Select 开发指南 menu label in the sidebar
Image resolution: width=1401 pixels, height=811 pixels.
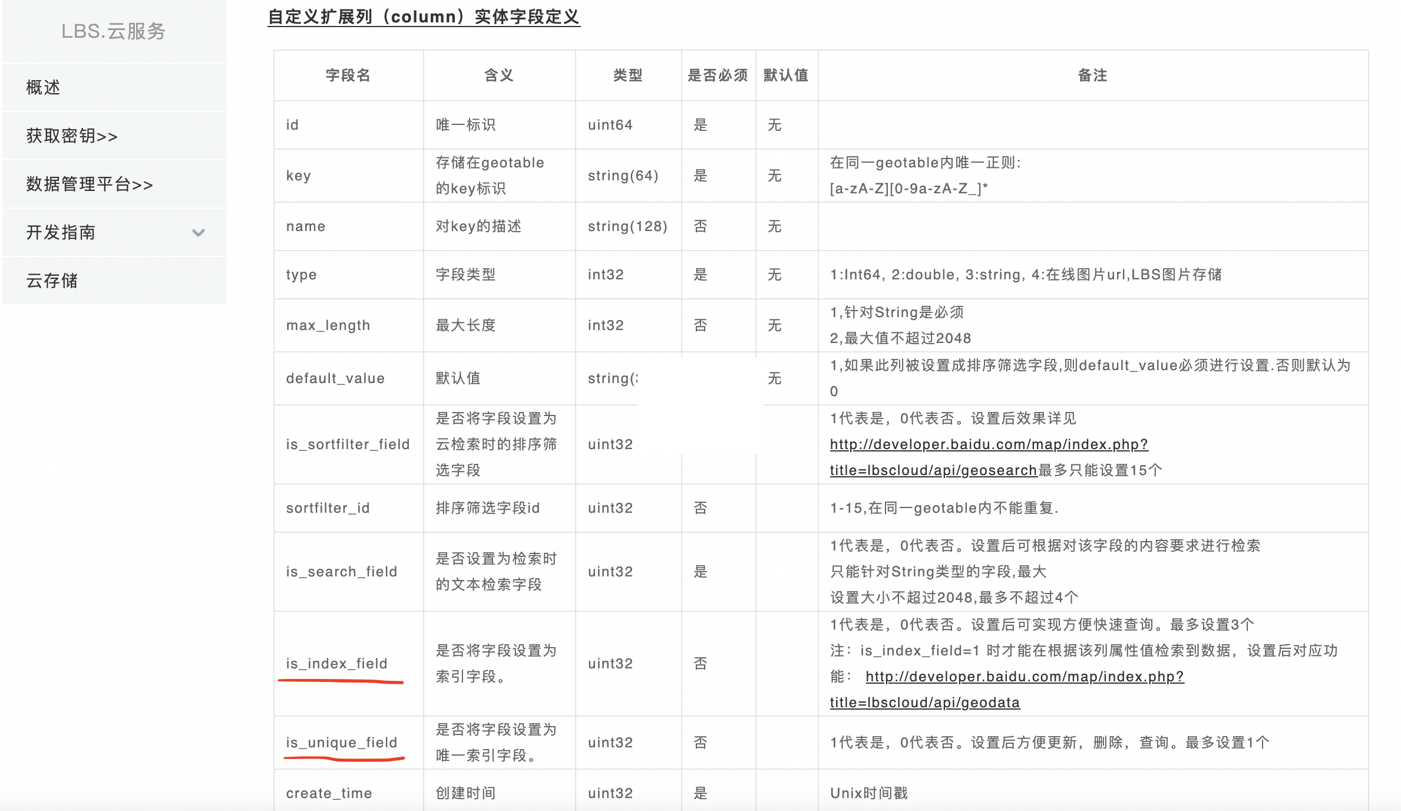point(61,232)
